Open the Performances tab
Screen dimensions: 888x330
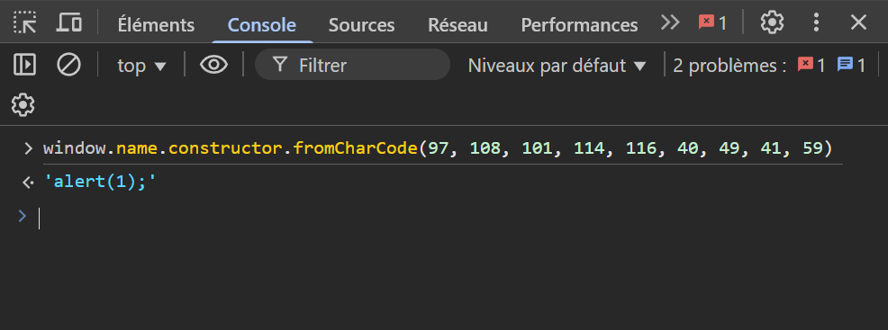579,25
